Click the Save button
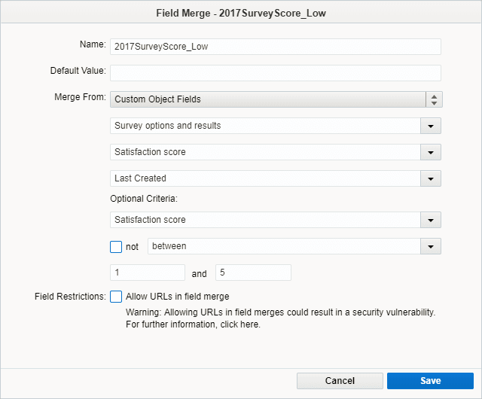 (x=430, y=381)
